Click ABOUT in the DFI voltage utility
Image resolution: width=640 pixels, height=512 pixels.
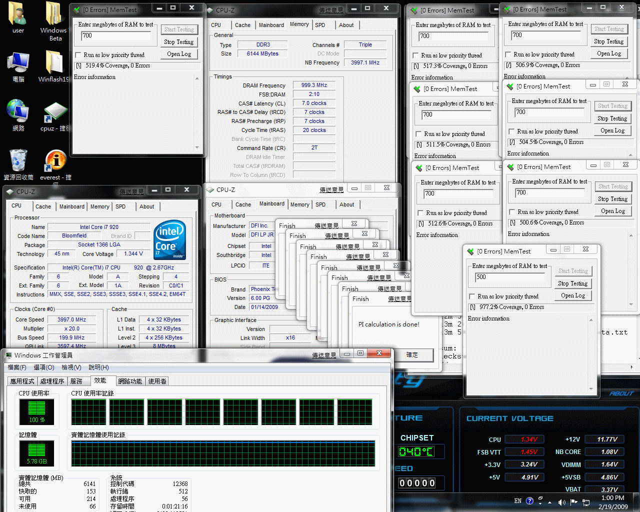[621, 393]
